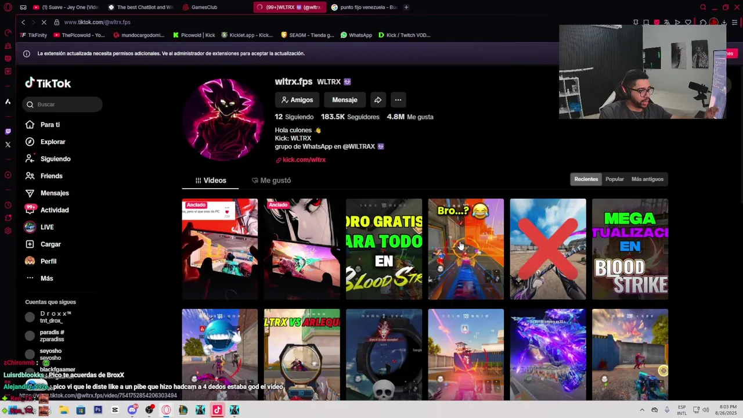Open the Mega Actualización Blood Strike video
Image resolution: width=743 pixels, height=418 pixels.
tap(630, 249)
